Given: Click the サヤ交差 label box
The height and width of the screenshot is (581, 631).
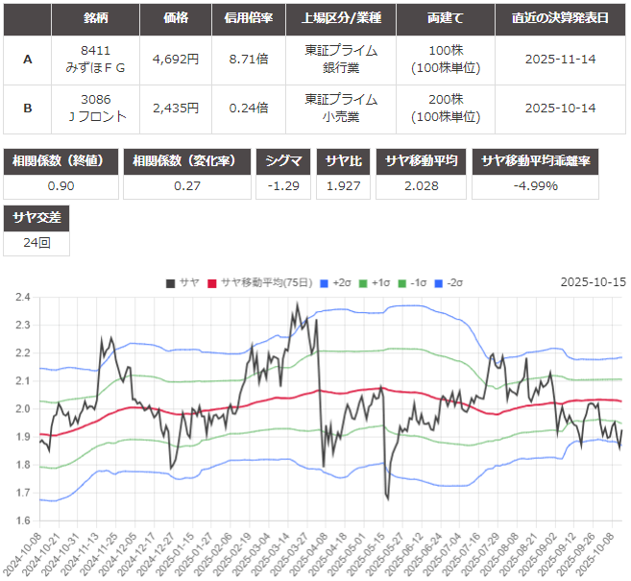Looking at the screenshot, I should (x=36, y=218).
